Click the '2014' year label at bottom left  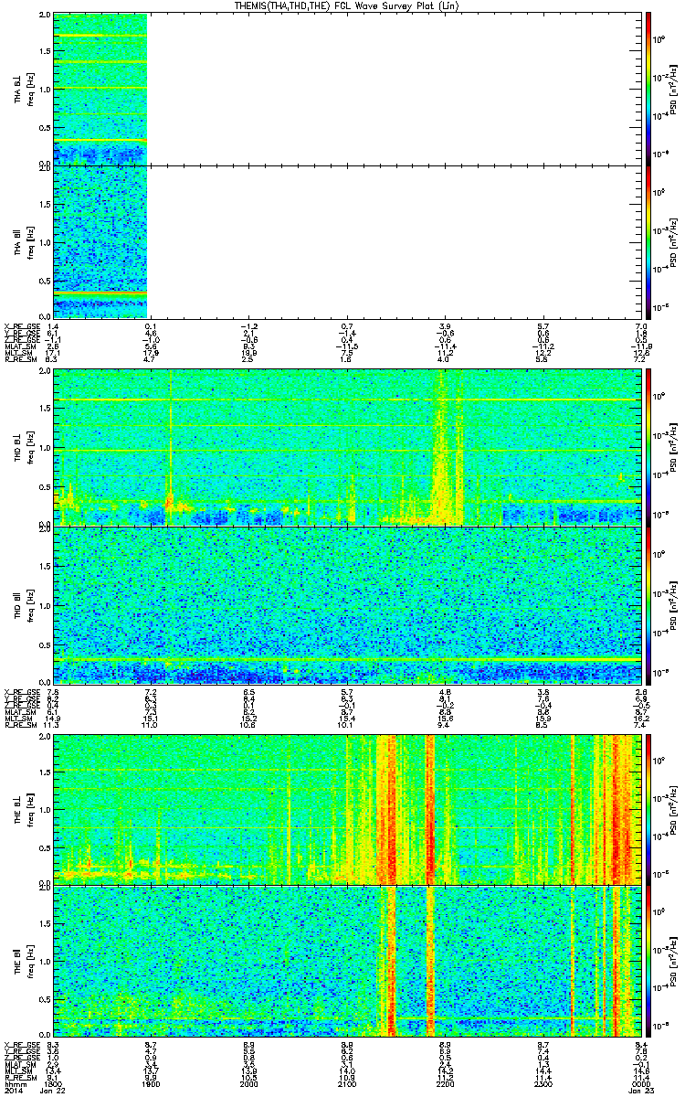pyautogui.click(x=12, y=1091)
